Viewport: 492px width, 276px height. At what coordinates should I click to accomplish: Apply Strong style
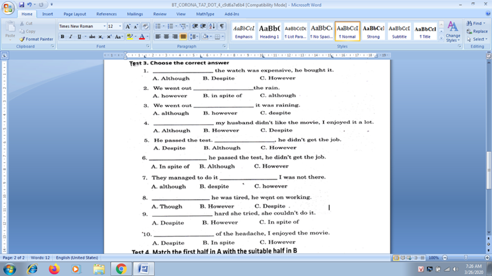tap(373, 31)
